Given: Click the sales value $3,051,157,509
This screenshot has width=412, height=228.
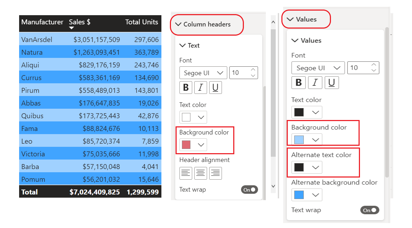Looking at the screenshot, I should [x=97, y=40].
